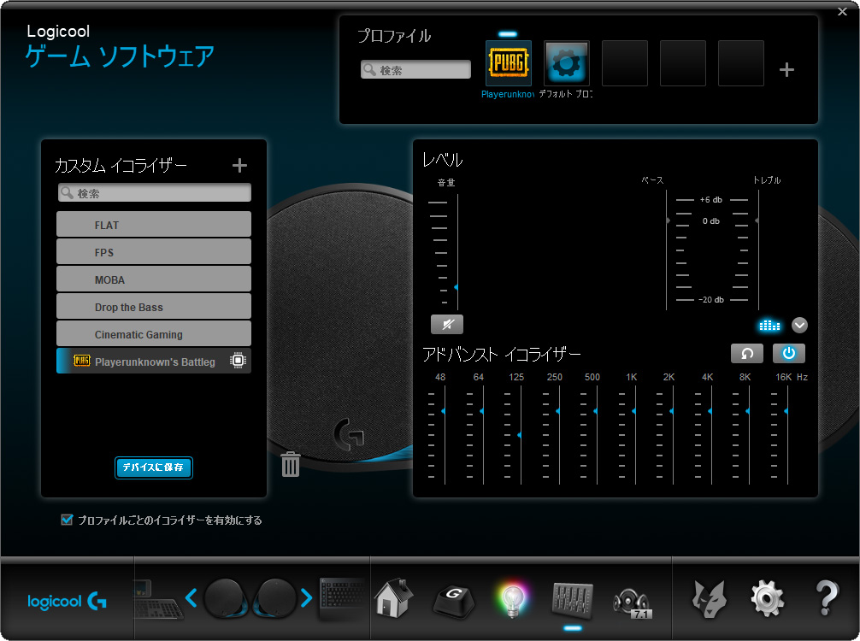The height and width of the screenshot is (641, 860).
Task: Choose the FLAT equalizer preset
Action: 154,224
